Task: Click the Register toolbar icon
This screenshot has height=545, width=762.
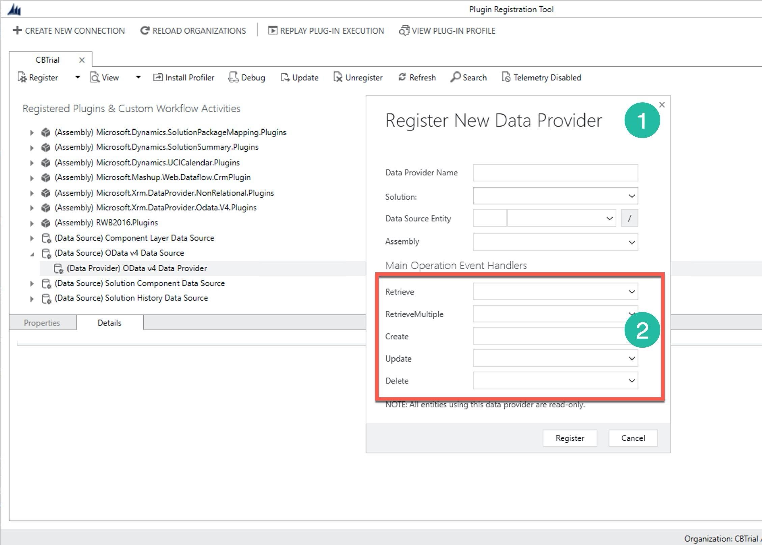Action: click(x=22, y=77)
